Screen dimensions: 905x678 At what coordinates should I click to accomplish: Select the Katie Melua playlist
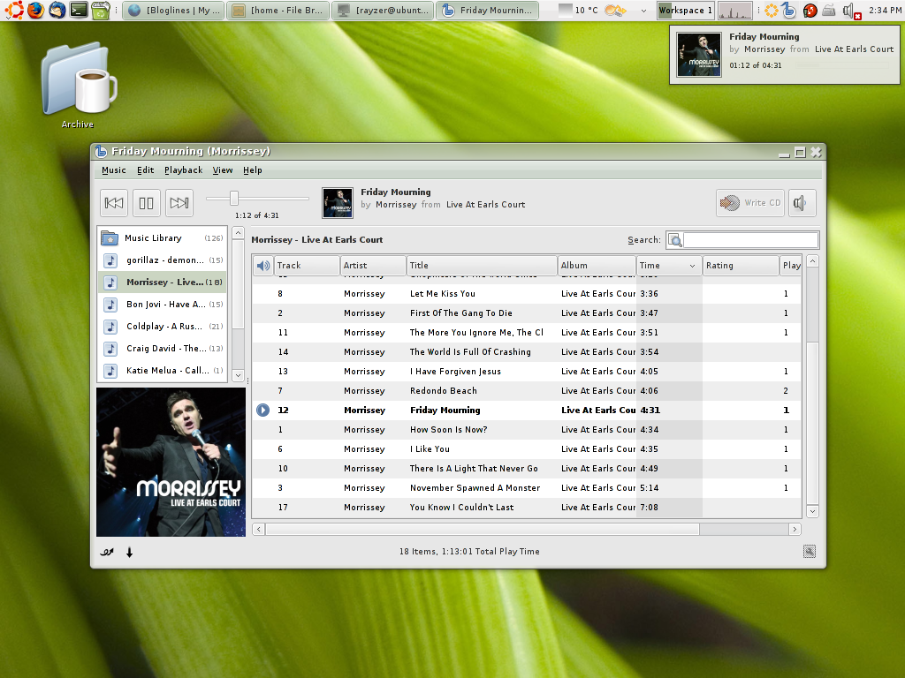coord(163,370)
